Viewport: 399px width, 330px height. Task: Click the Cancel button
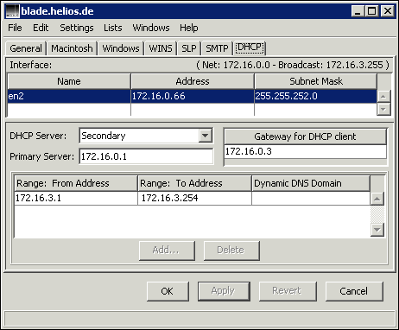354,291
